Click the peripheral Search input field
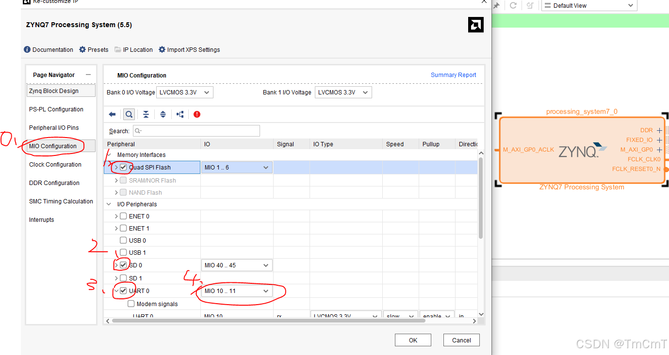This screenshot has height=355, width=669. (196, 131)
